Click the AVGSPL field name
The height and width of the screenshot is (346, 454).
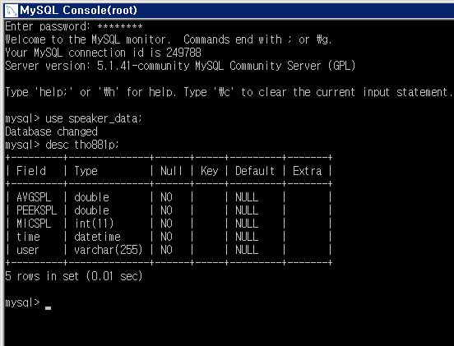34,197
